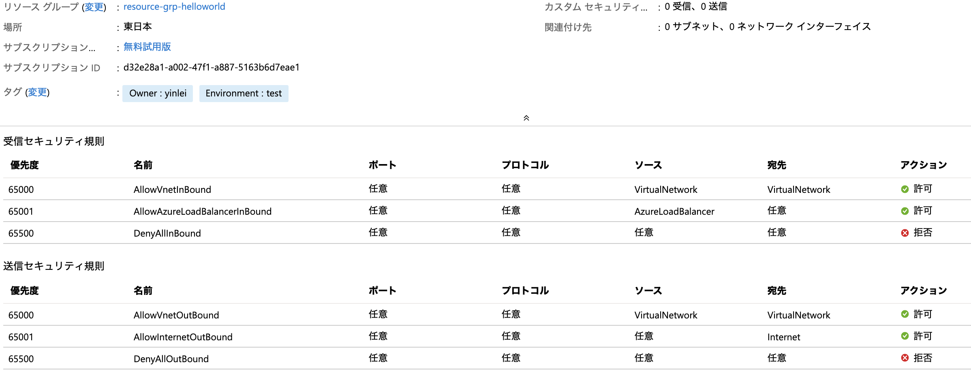This screenshot has width=971, height=380.
Task: Click green allow icon for AllowVnetOutBound
Action: 905,314
